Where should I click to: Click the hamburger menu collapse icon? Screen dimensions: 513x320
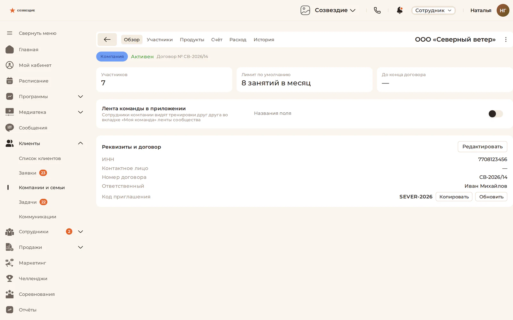tap(10, 33)
